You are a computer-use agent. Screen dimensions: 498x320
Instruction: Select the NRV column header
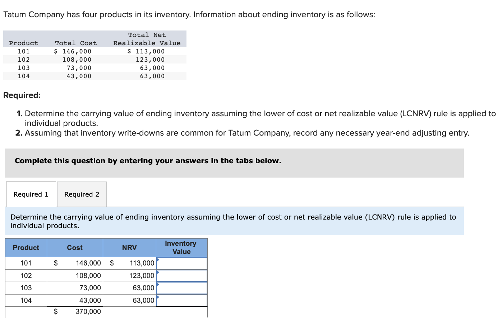click(129, 248)
